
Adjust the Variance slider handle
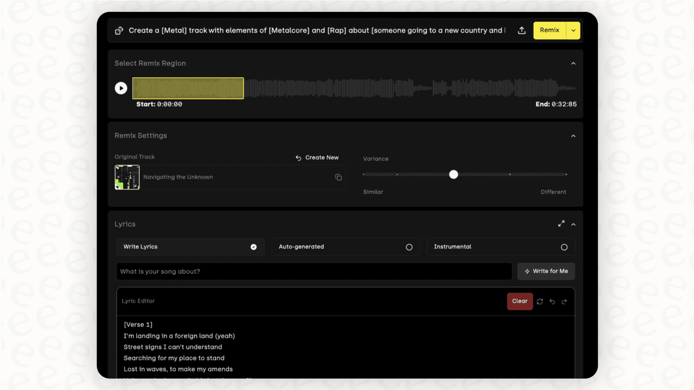coord(454,174)
